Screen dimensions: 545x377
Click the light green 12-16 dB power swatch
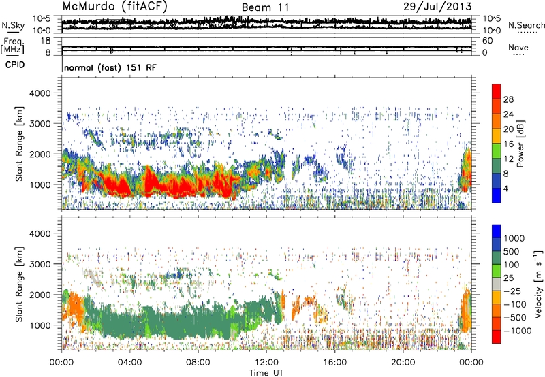point(497,151)
